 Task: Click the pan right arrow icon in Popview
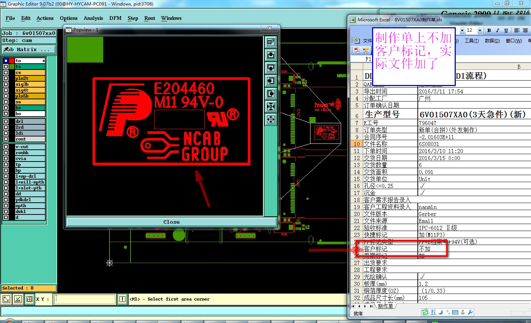click(271, 93)
